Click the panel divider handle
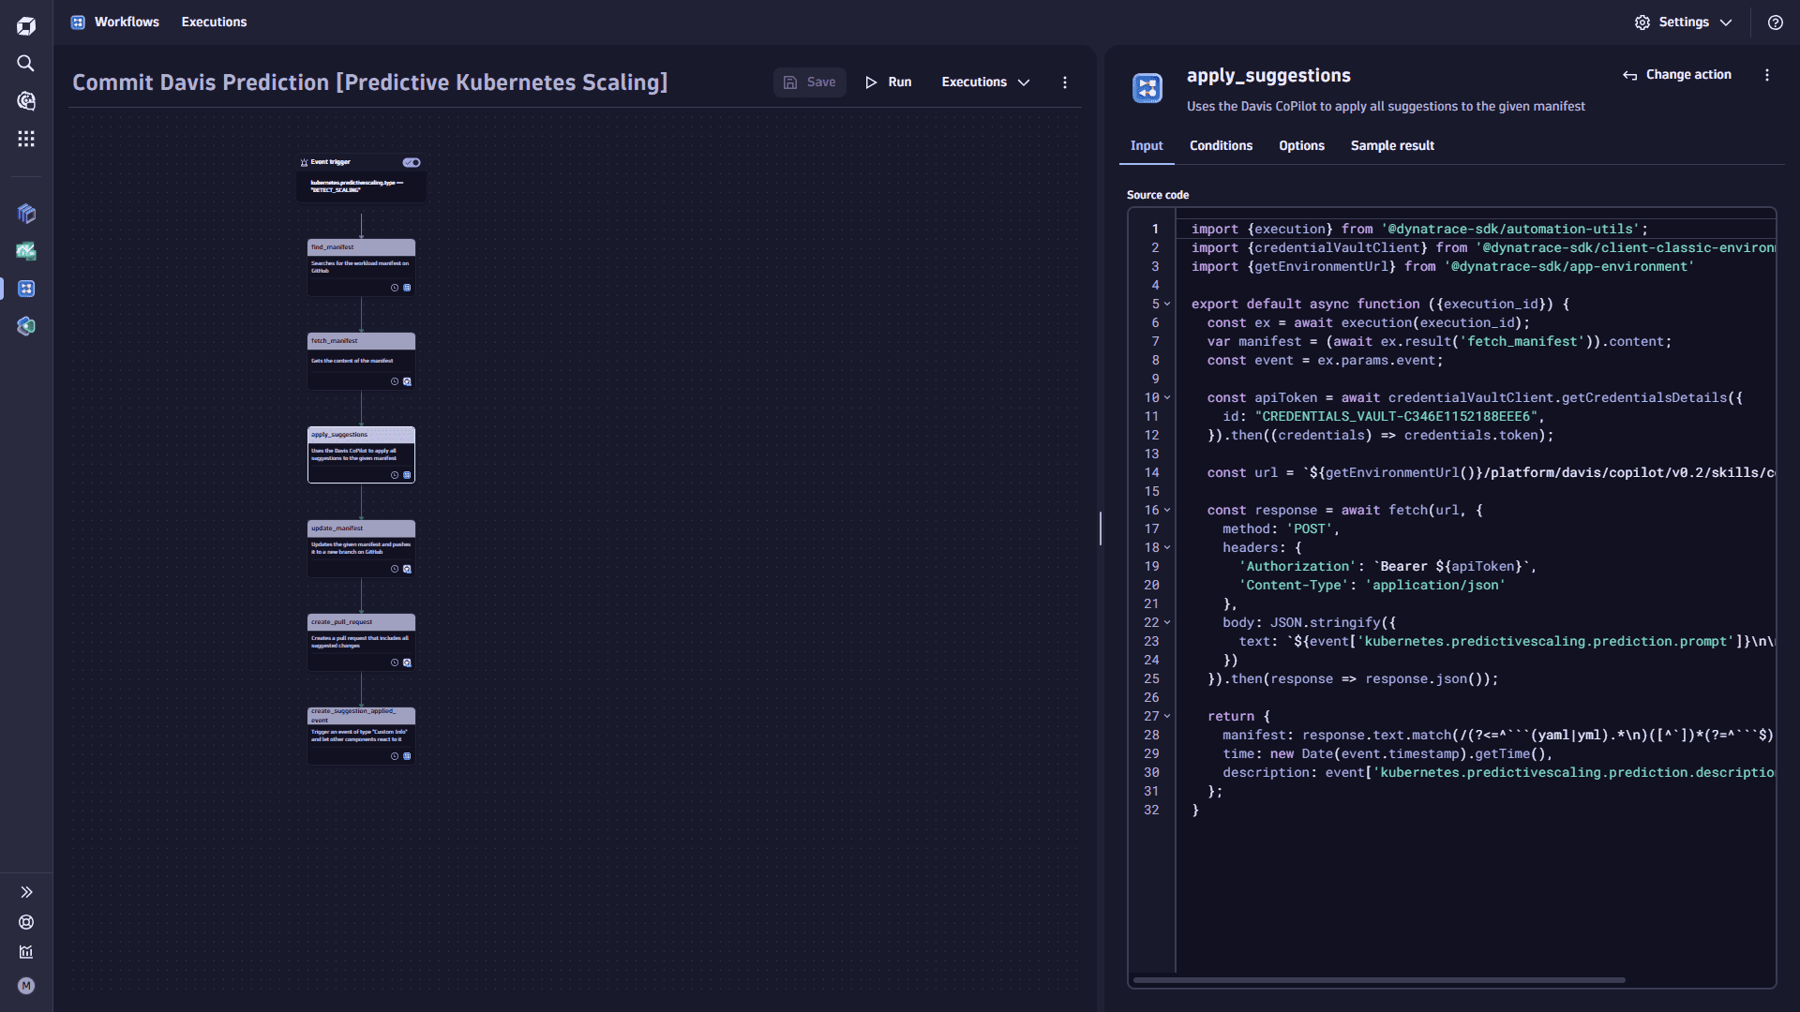The image size is (1800, 1012). (x=1101, y=528)
